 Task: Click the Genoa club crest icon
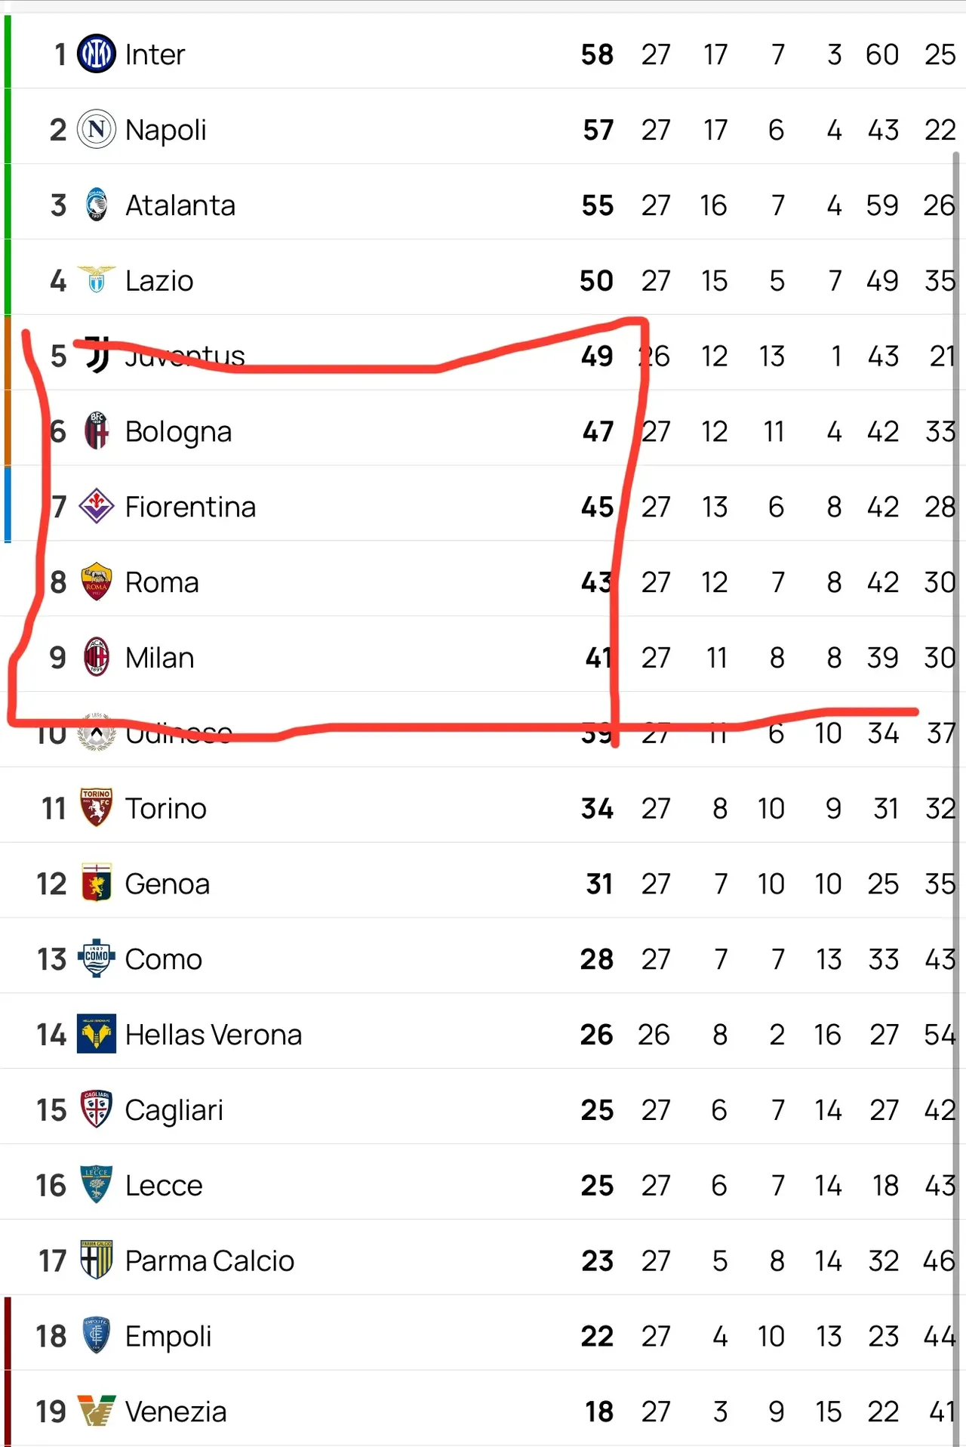tap(97, 883)
